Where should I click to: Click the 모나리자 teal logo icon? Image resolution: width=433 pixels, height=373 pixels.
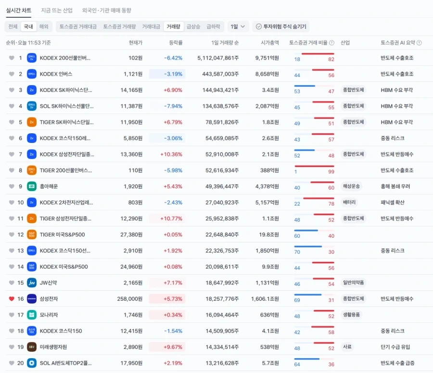pyautogui.click(x=32, y=315)
